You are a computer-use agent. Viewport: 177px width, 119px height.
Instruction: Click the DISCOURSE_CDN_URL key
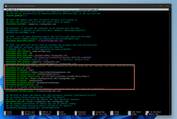pyautogui.click(x=16, y=102)
